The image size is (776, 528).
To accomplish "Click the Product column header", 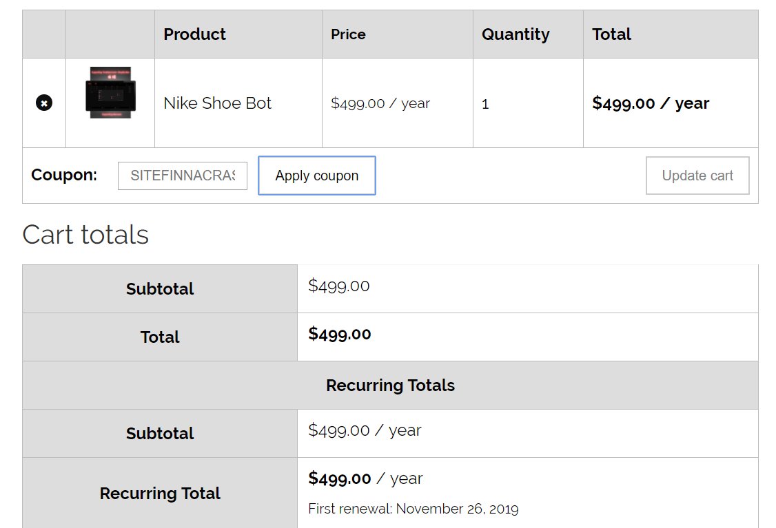I will [194, 34].
